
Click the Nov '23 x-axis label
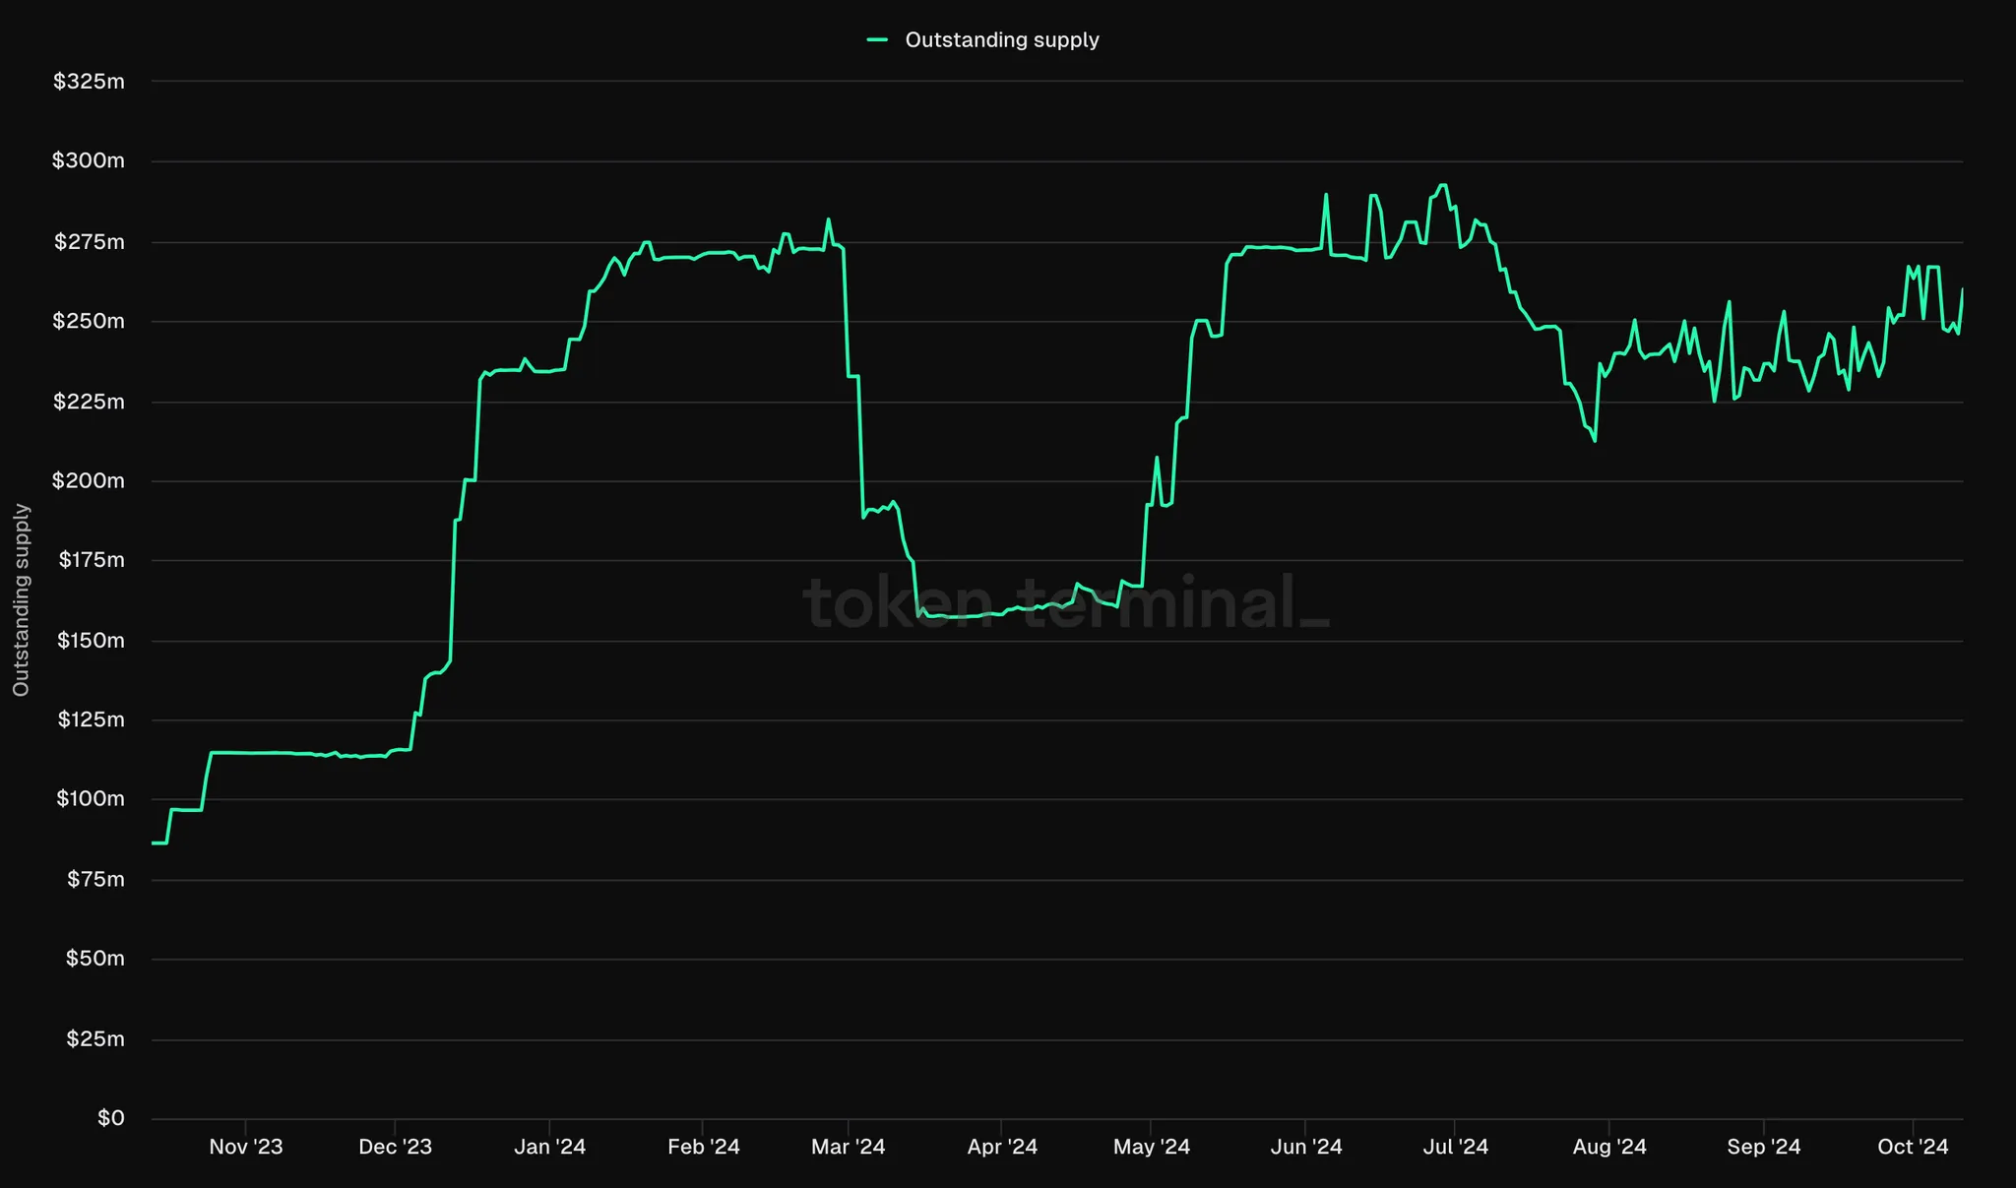coord(246,1148)
